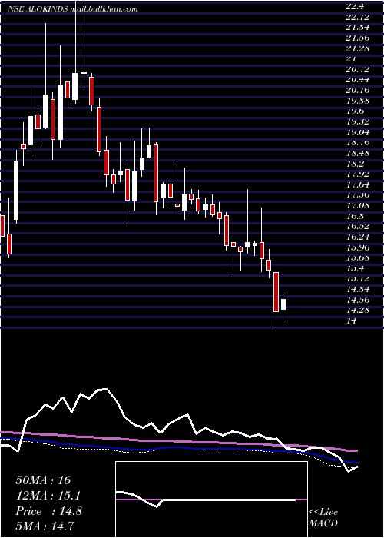Click the 14.84 price axis label
This screenshot has height=538, width=384.
tap(357, 289)
